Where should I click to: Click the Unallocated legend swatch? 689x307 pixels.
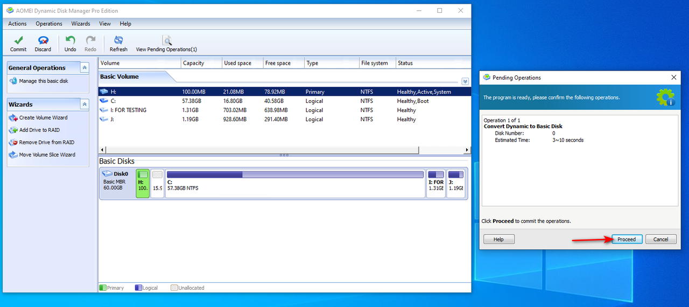pyautogui.click(x=174, y=288)
